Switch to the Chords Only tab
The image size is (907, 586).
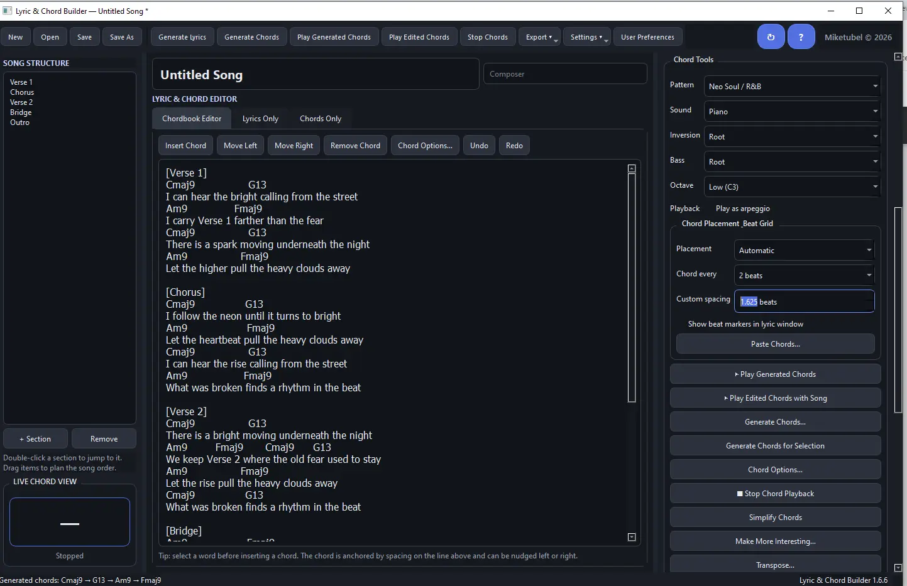(x=321, y=119)
